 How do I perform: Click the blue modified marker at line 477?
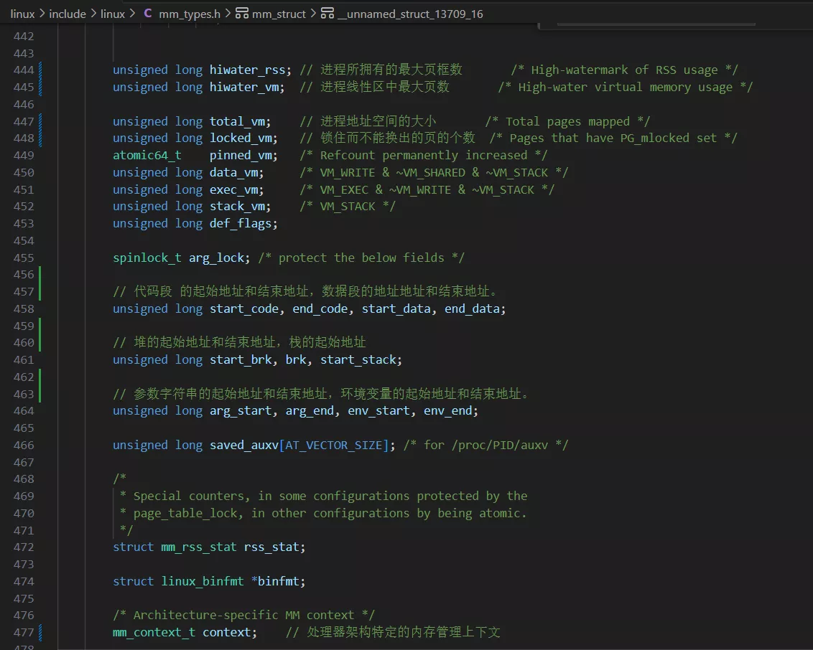coord(40,632)
